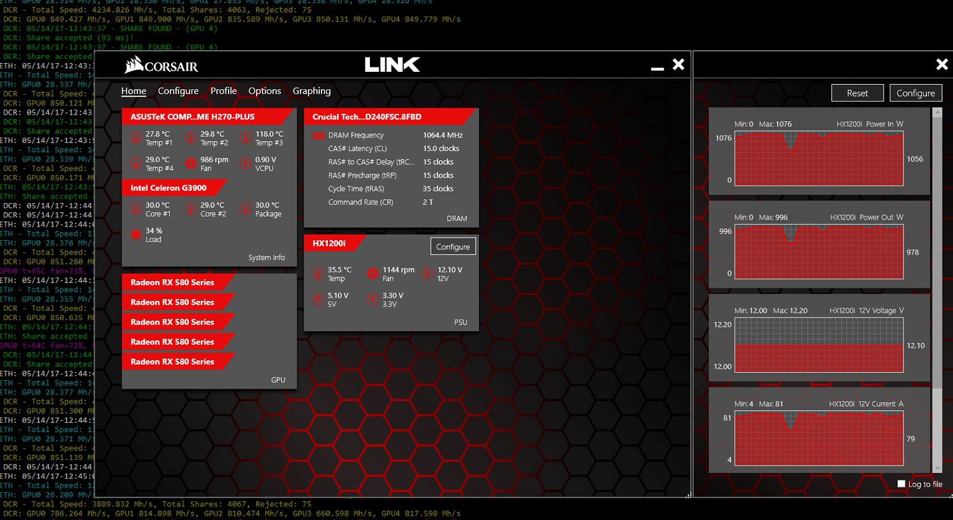953x520 pixels.
Task: Click the 'CAS# Latency (CL)' row label
Action: 358,149
